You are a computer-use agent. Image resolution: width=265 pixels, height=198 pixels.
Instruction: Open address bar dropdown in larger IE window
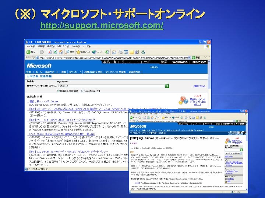(189, 58)
